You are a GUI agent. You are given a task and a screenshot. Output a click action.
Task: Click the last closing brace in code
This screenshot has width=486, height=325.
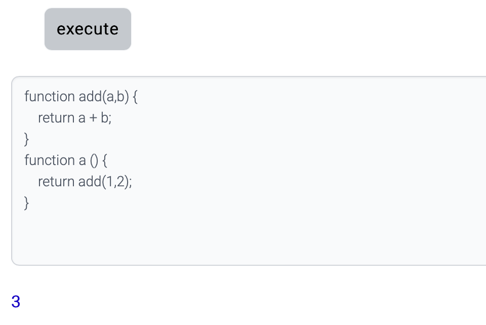pos(27,203)
